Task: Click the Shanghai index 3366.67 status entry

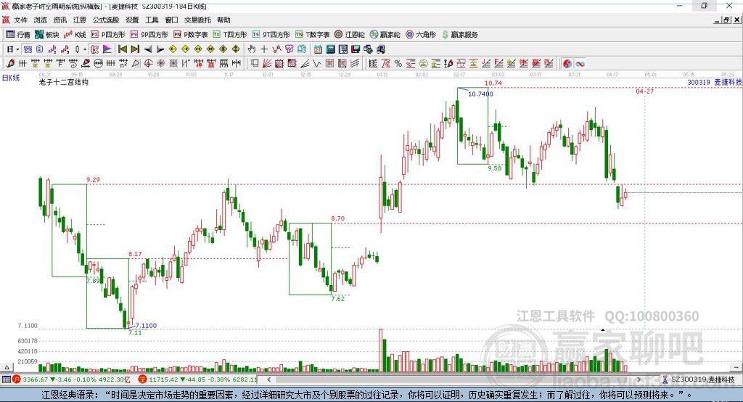Action: [71, 380]
